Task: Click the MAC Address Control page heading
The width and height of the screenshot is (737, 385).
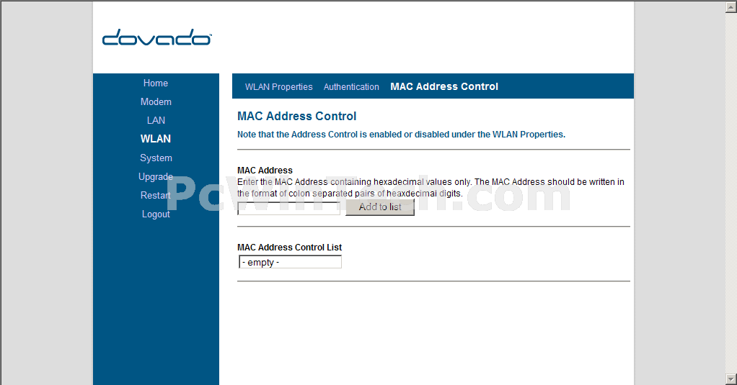Action: tap(296, 116)
